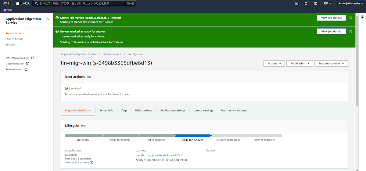The image size is (366, 171).
Task: Open the services grid menu icon
Action: coord(17,3)
